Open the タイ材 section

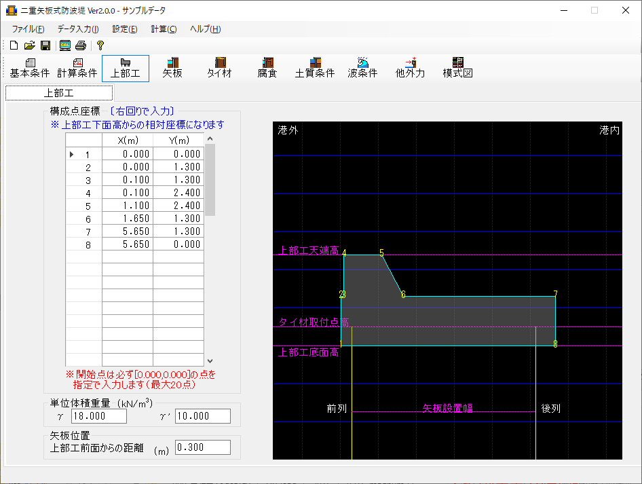point(220,69)
